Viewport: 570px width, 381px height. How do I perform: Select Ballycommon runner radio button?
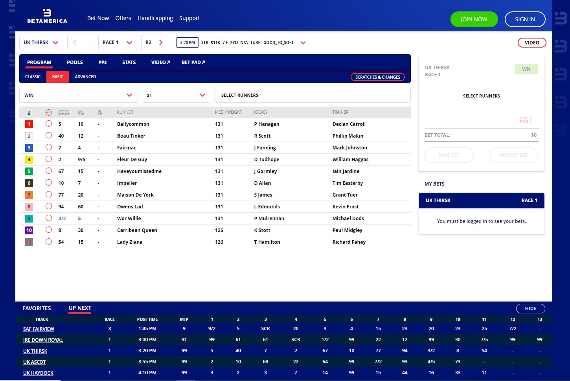tap(49, 123)
